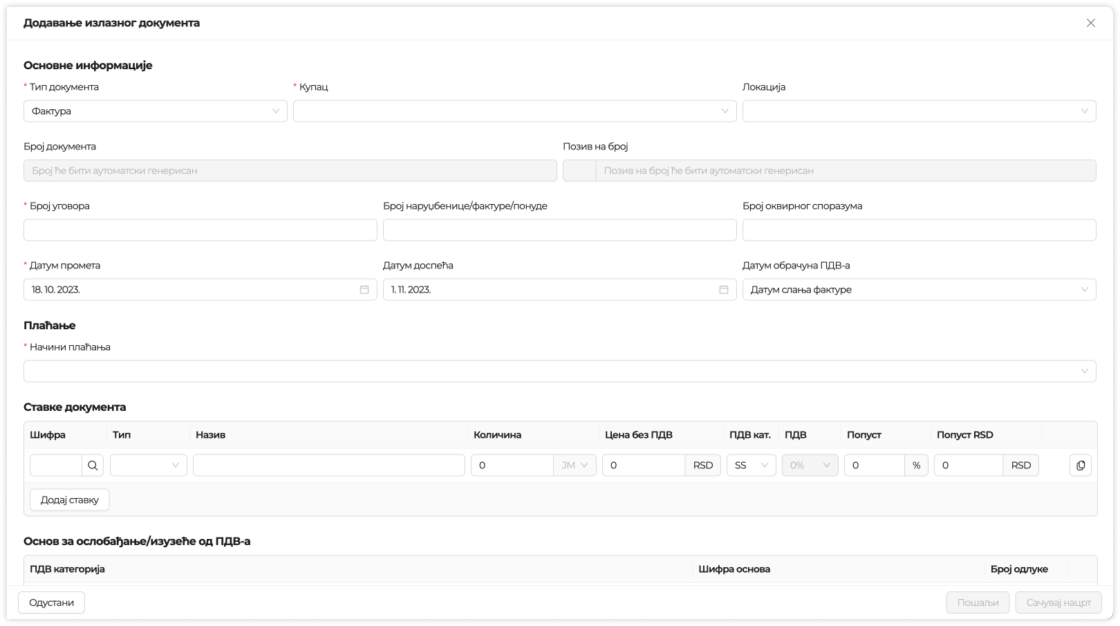Open the ПДВ percentage dropdown showing 0%

click(810, 466)
